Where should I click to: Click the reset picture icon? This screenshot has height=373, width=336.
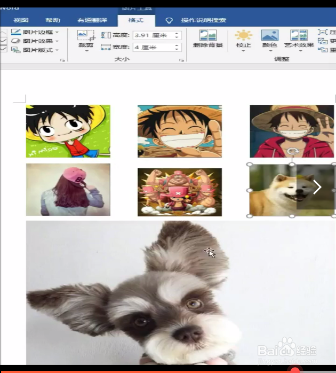323,50
